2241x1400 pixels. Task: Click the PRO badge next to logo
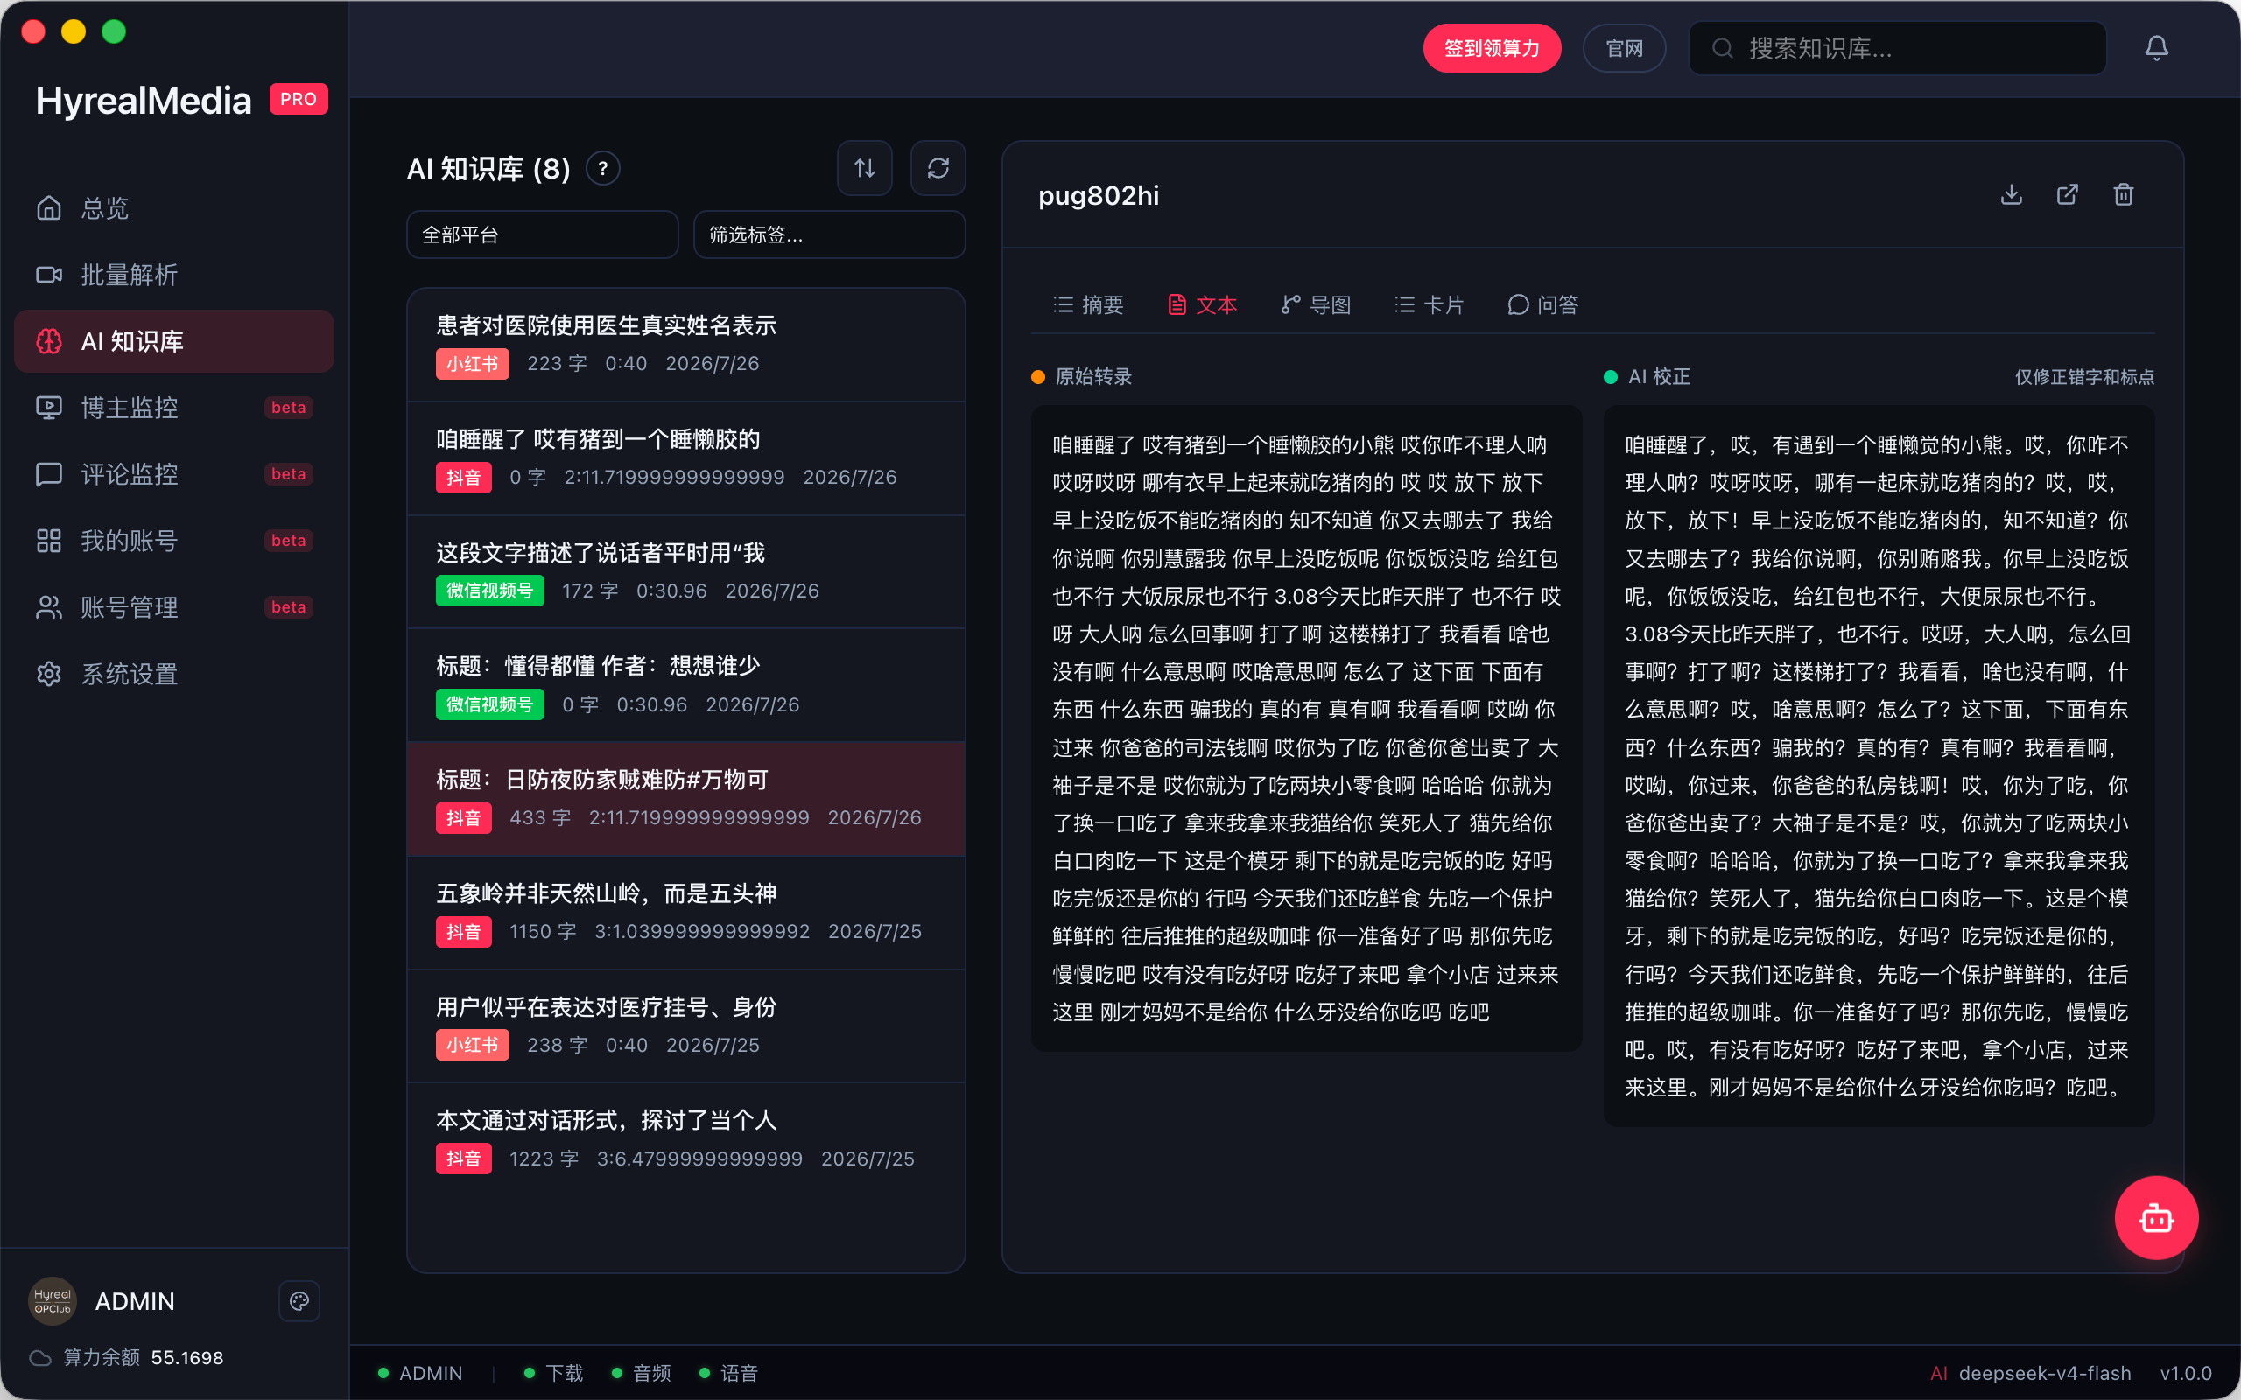[x=299, y=99]
